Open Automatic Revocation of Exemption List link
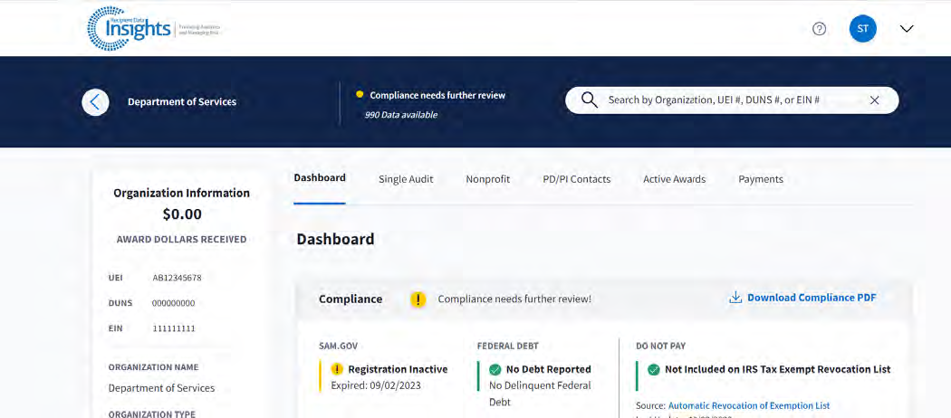951x418 pixels. click(x=748, y=405)
